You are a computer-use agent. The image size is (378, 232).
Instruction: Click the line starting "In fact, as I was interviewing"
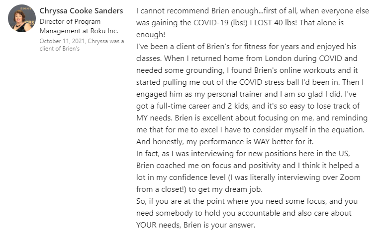pos(243,154)
